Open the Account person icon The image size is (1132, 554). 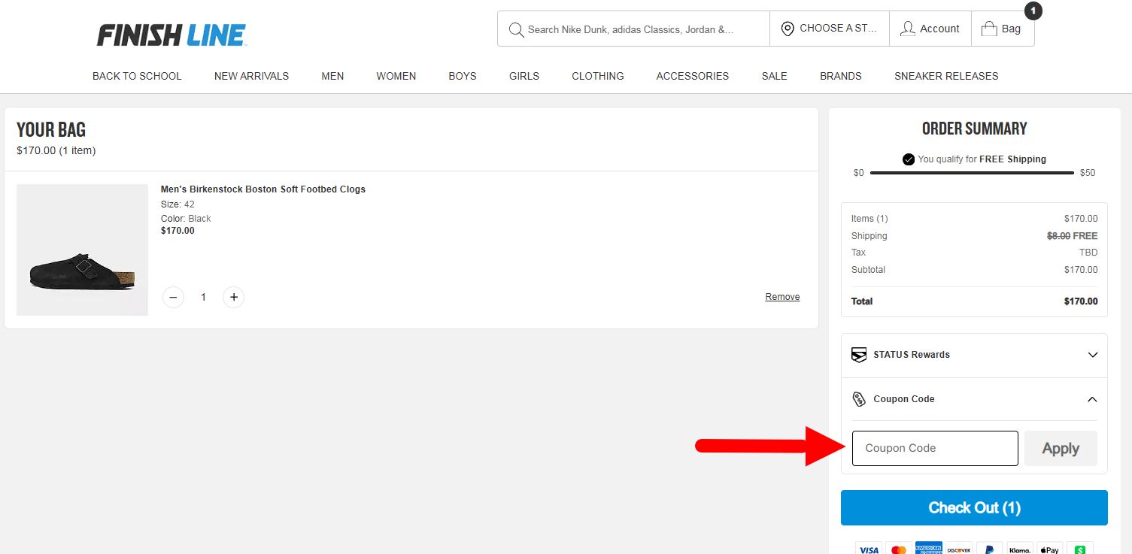[908, 29]
